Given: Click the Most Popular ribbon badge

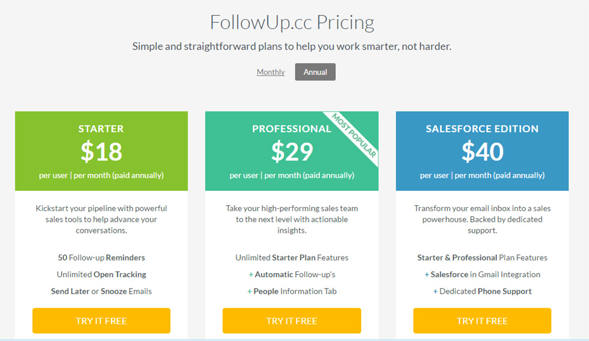Looking at the screenshot, I should pyautogui.click(x=354, y=135).
